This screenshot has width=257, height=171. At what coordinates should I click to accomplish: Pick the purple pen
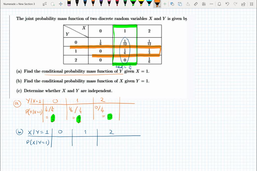101,3
